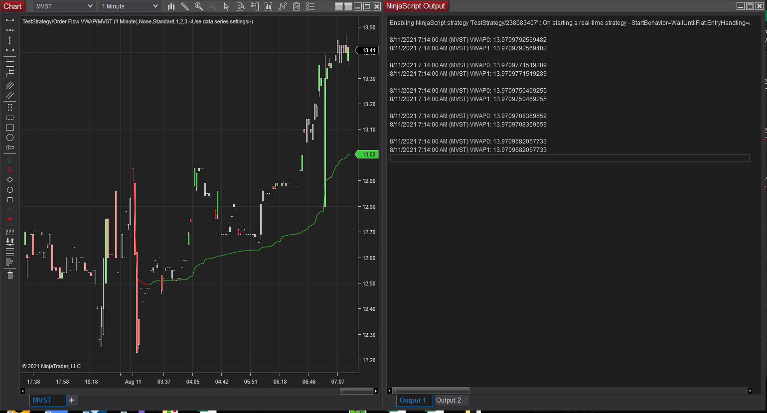Viewport: 767px width, 413px height.
Task: Activate the zoom in magnifier
Action: point(199,6)
